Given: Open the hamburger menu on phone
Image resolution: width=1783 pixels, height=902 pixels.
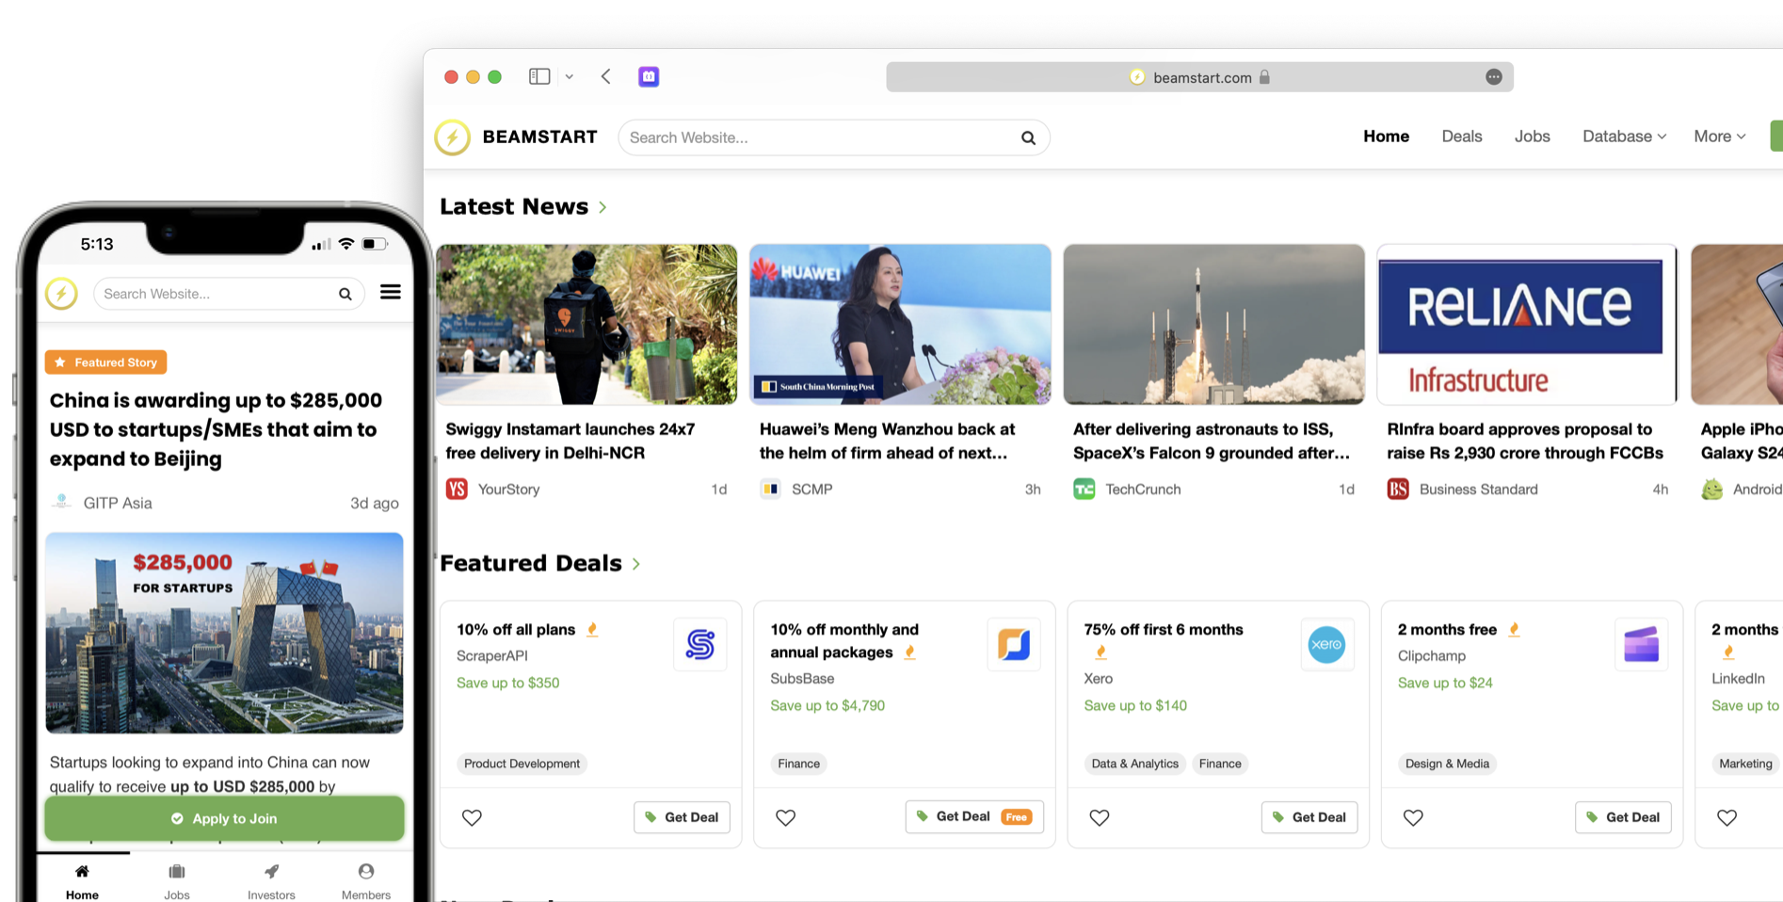Looking at the screenshot, I should point(390,292).
